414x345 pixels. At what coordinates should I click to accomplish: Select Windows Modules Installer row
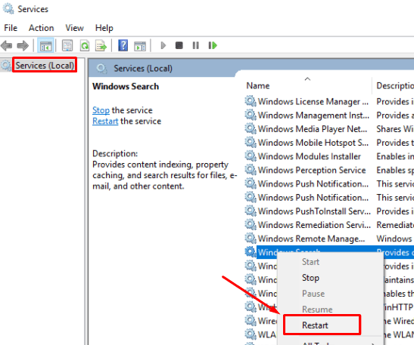tap(329, 156)
